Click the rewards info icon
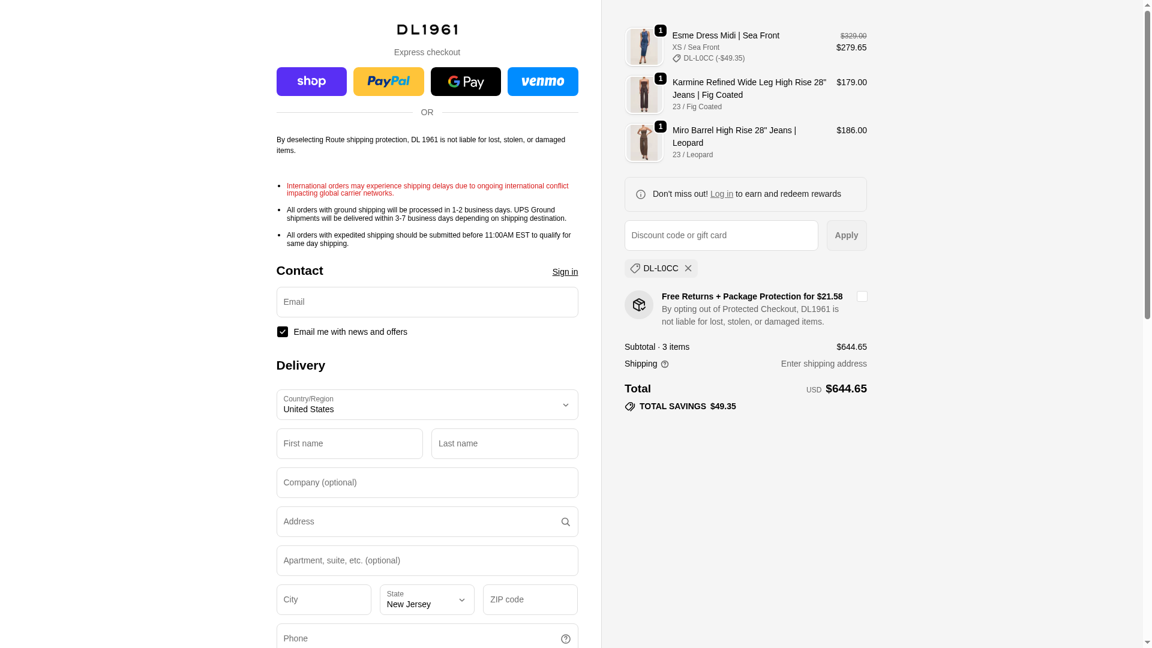The width and height of the screenshot is (1152, 648). [x=641, y=194]
